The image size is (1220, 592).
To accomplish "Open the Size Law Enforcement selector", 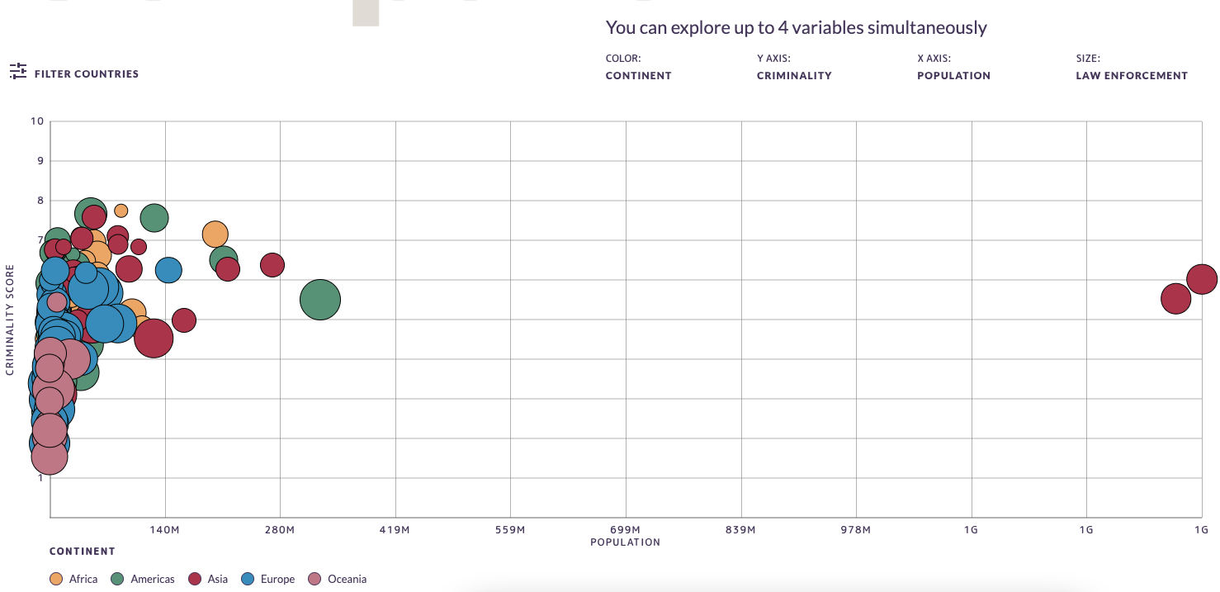I will [1132, 75].
